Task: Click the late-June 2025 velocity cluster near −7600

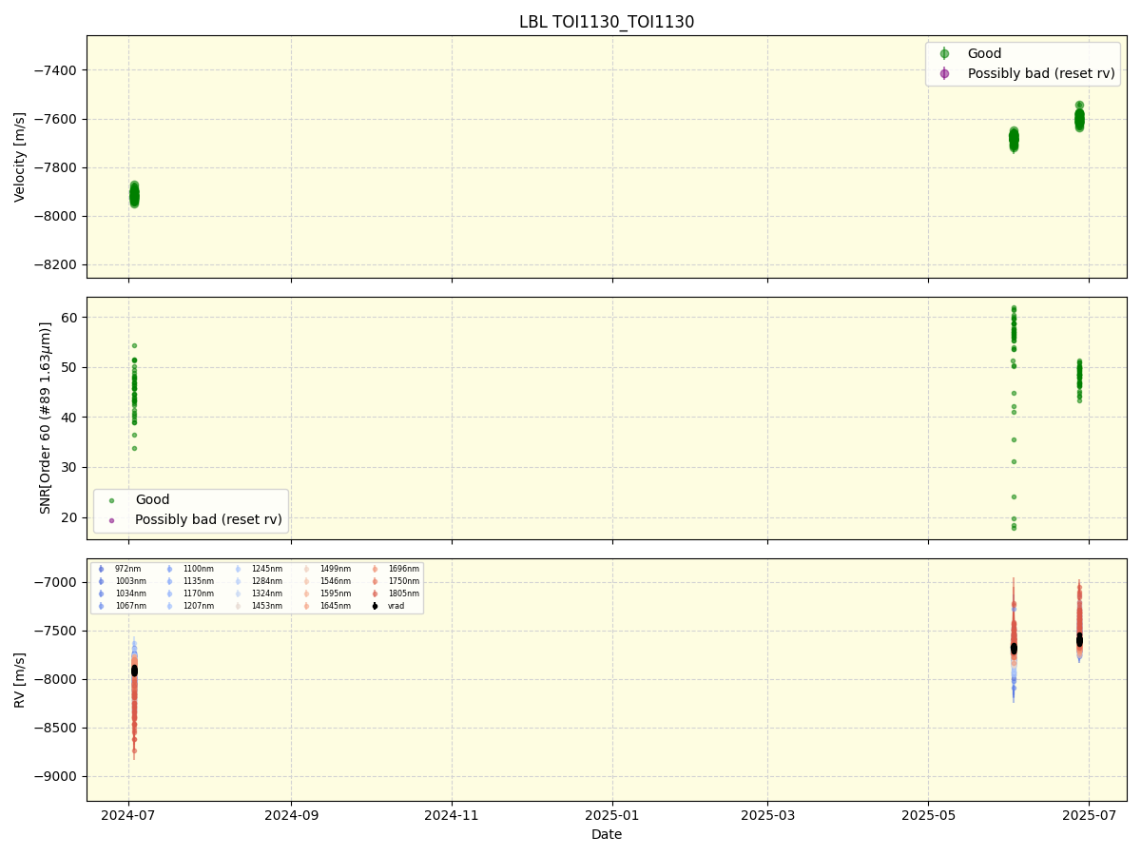Action: click(1079, 117)
